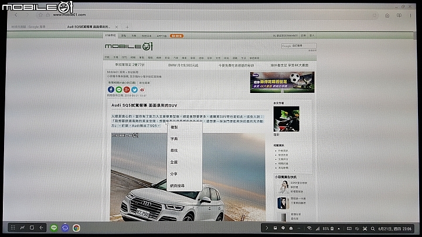Click the DeX taskbar back arrow
This screenshot has width=422, height=237.
pos(41,228)
